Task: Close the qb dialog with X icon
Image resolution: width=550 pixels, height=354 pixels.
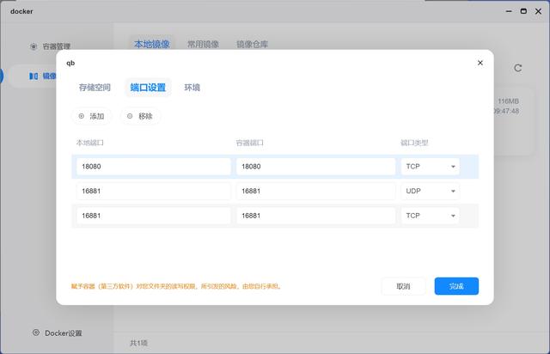Action: tap(480, 63)
